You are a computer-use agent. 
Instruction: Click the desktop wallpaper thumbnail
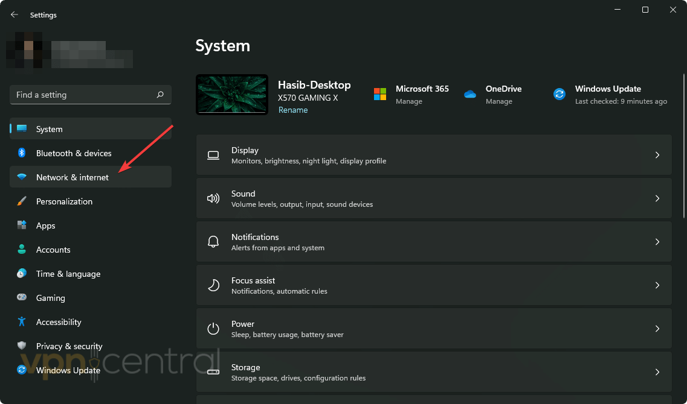click(231, 95)
